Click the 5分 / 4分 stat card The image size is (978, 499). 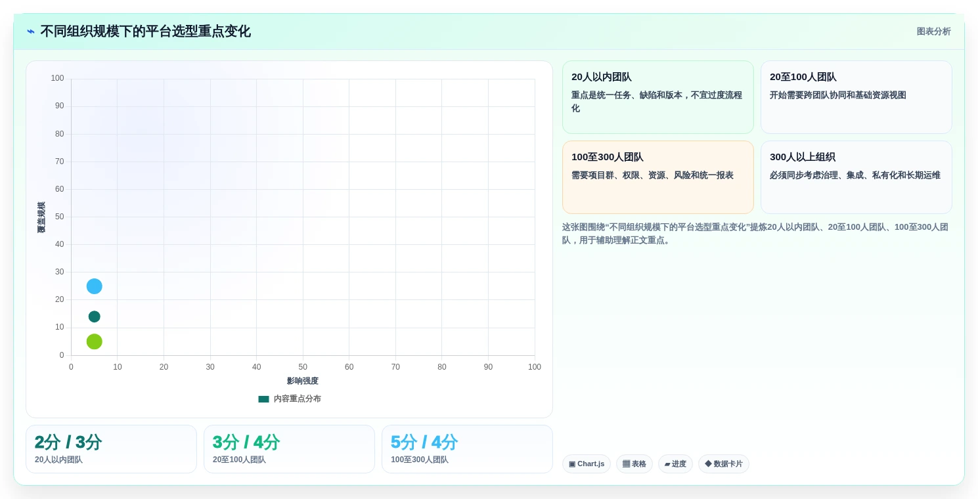tap(467, 449)
